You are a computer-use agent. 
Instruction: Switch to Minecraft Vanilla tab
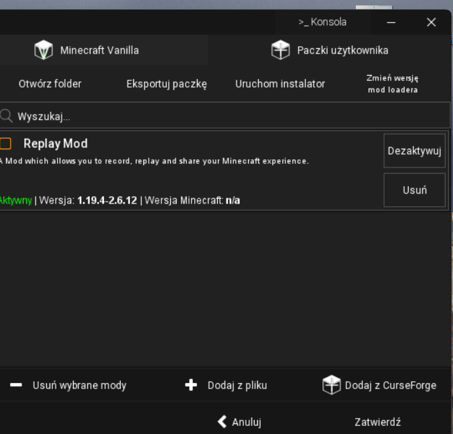99,50
